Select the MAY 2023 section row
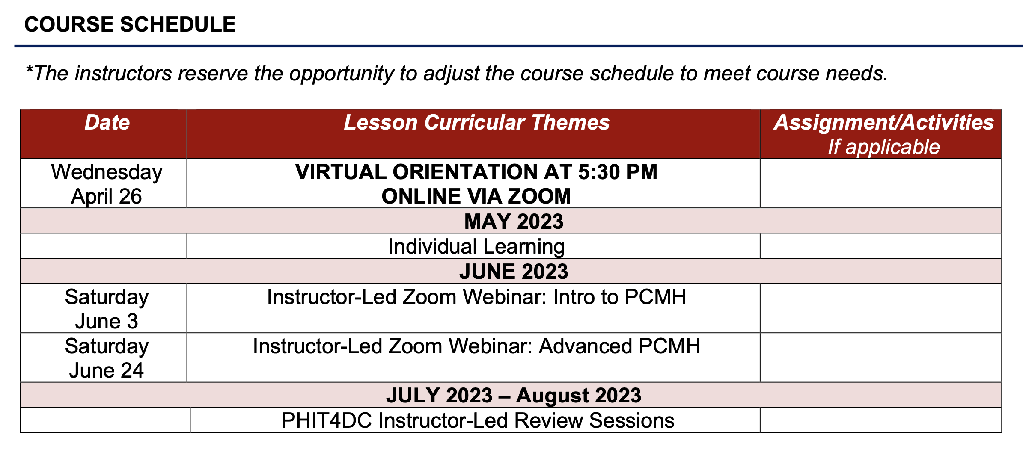1023x467 pixels. (513, 222)
